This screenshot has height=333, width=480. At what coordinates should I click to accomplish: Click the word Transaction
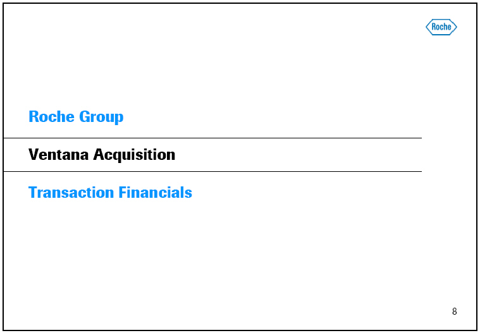coord(67,192)
